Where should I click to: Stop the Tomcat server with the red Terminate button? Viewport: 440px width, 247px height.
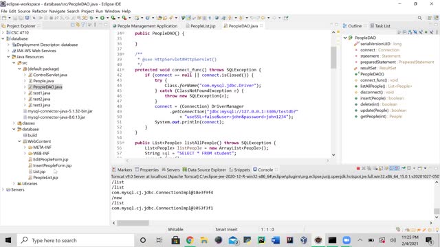[358, 169]
